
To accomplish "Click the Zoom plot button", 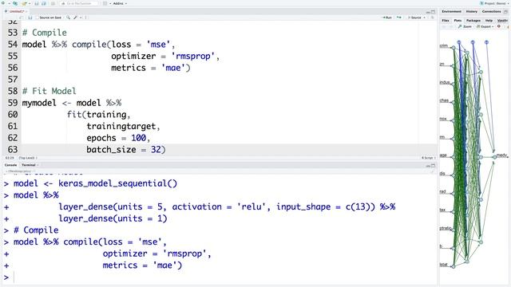I will (465, 26).
